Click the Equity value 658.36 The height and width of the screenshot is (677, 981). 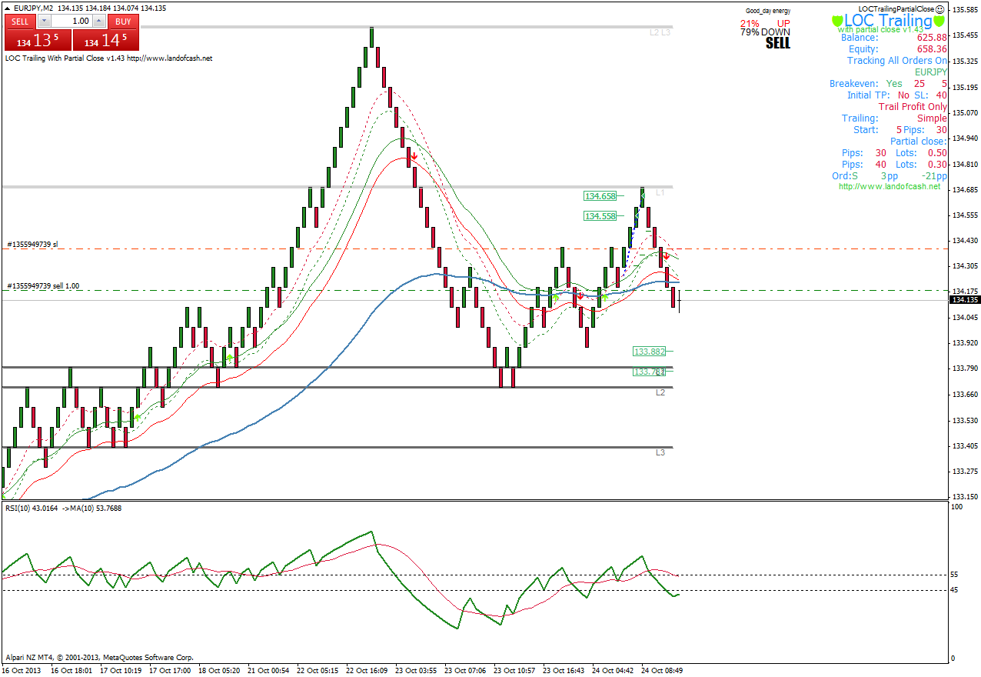[932, 49]
